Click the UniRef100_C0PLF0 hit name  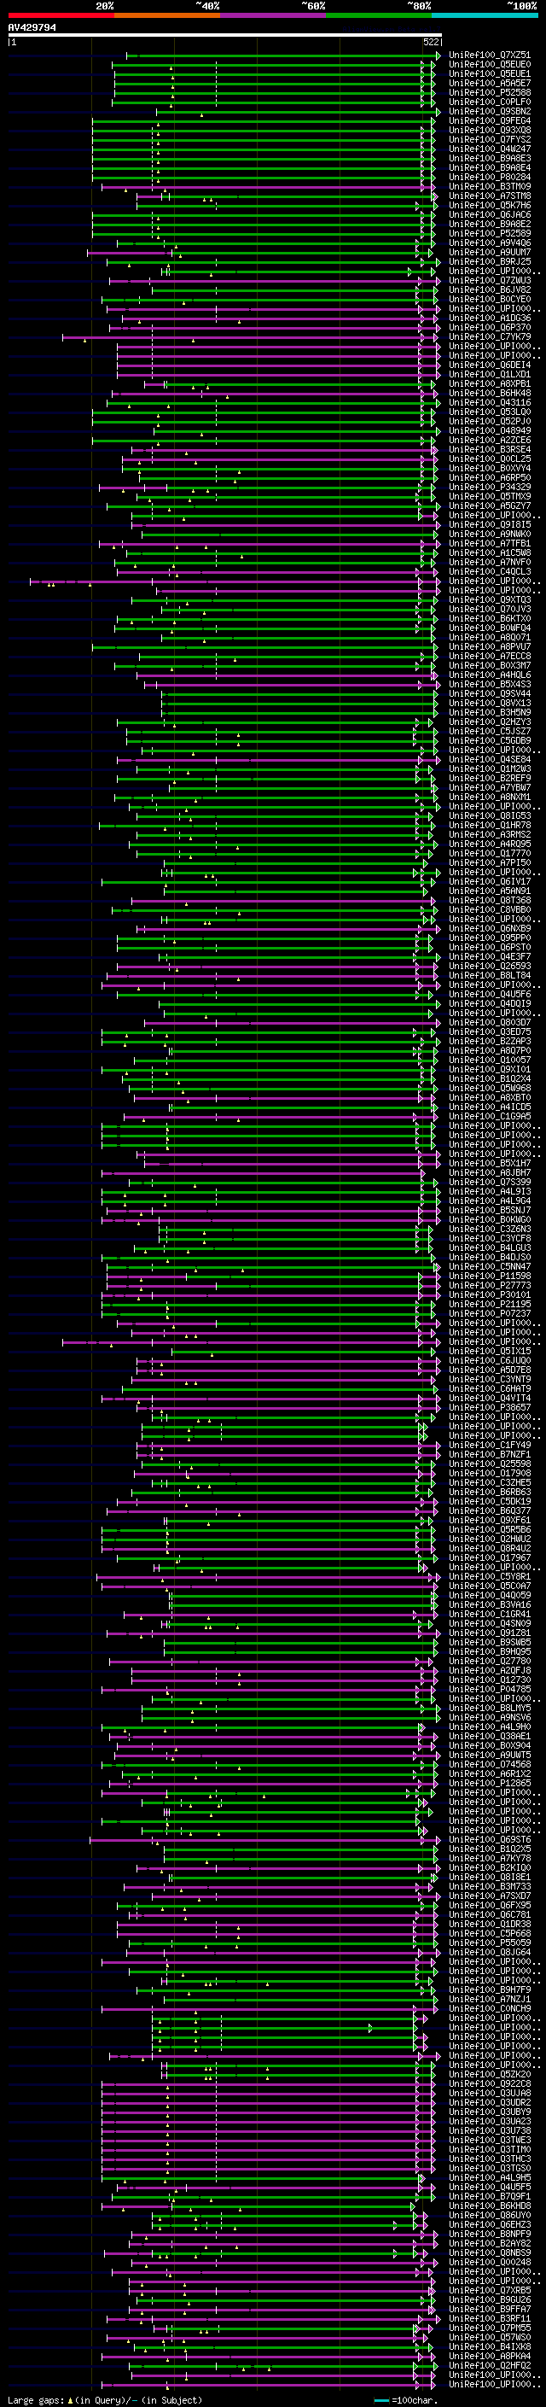pyautogui.click(x=490, y=102)
